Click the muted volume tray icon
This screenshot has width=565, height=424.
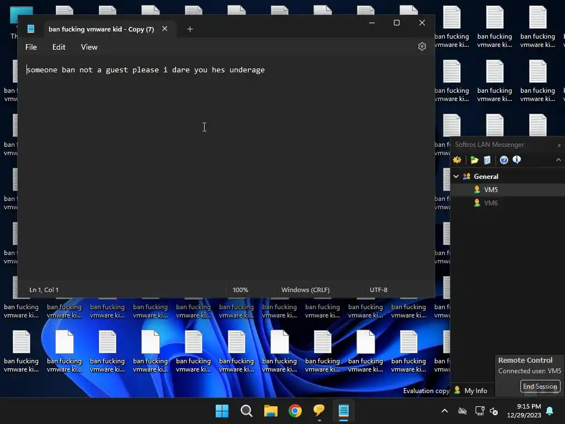pyautogui.click(x=494, y=411)
